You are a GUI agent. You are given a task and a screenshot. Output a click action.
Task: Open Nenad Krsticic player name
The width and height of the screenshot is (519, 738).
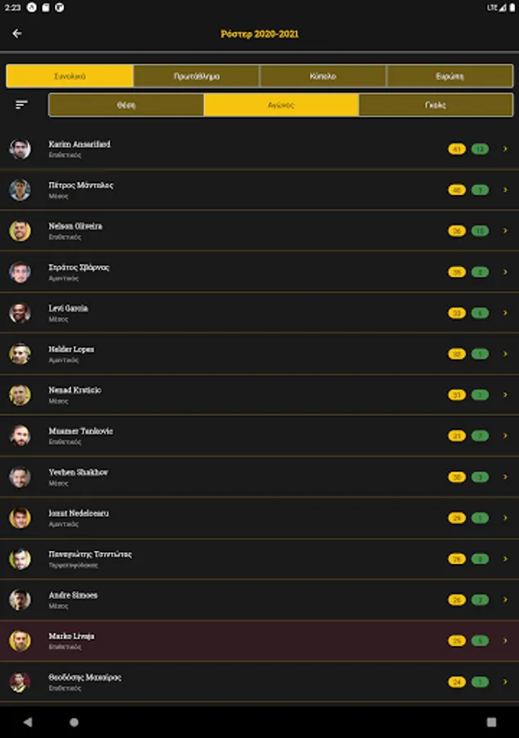point(75,390)
